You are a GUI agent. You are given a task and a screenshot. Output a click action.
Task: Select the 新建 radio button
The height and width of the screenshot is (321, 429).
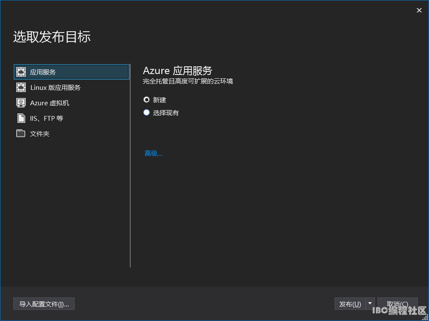[147, 100]
